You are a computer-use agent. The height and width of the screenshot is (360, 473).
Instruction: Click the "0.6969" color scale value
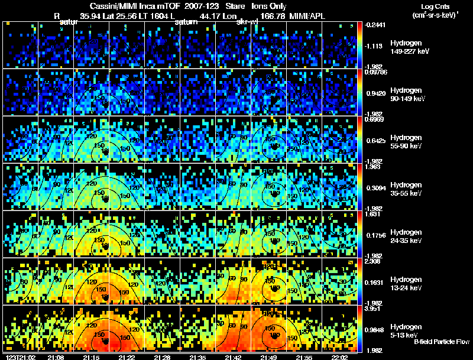pyautogui.click(x=374, y=119)
